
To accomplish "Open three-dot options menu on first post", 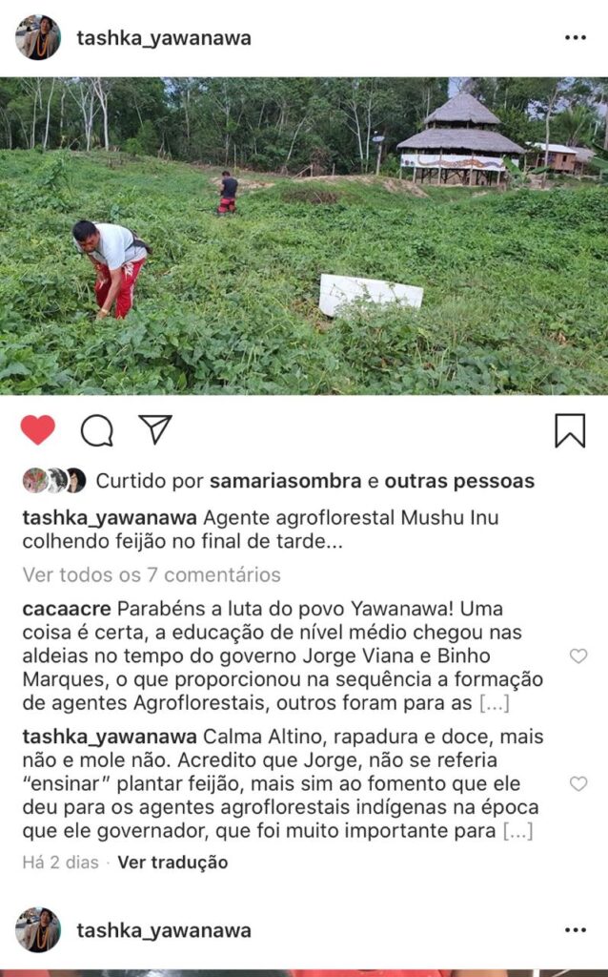I will [576, 38].
